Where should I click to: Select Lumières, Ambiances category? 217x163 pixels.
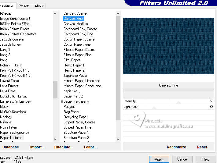(15, 101)
